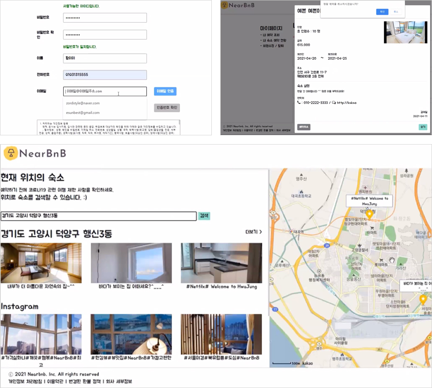Click the 개인정보 처리방침 footer link
This screenshot has height=388, width=432.
[x=25, y=381]
